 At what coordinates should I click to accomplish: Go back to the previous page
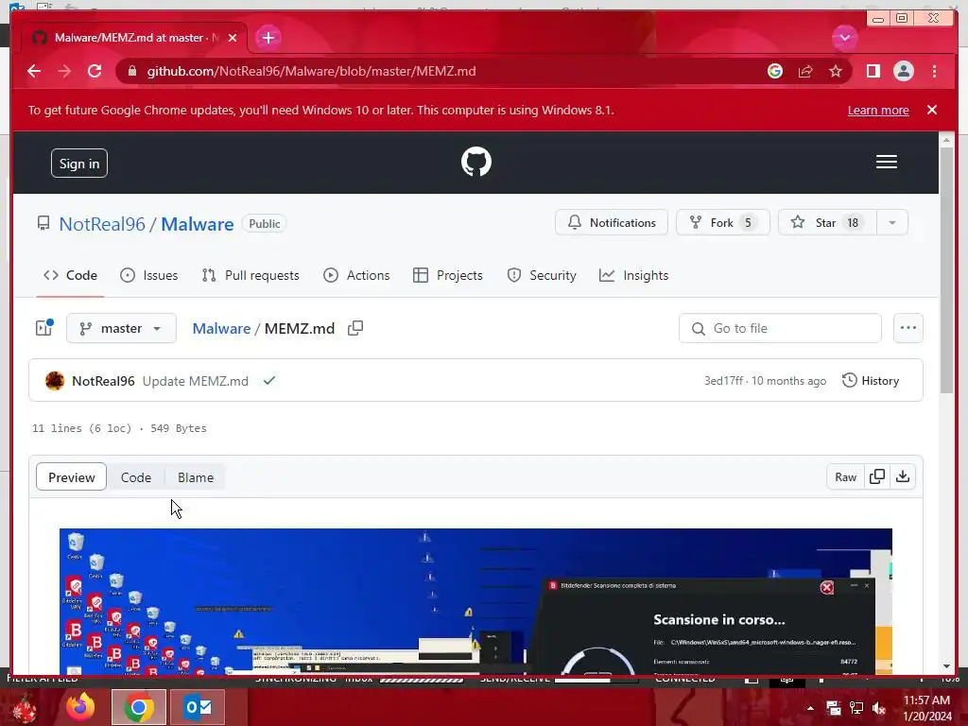pos(34,71)
